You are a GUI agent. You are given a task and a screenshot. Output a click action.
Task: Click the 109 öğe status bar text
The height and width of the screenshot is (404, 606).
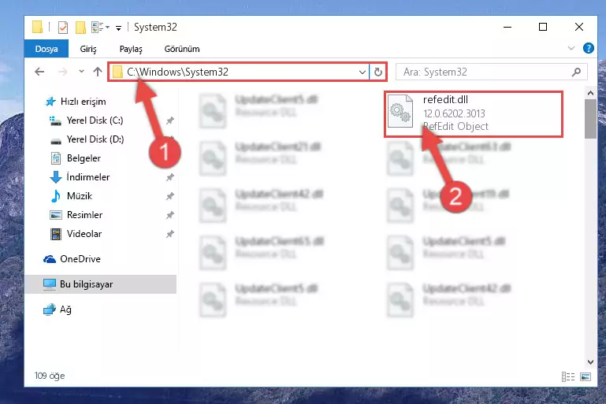coord(50,376)
